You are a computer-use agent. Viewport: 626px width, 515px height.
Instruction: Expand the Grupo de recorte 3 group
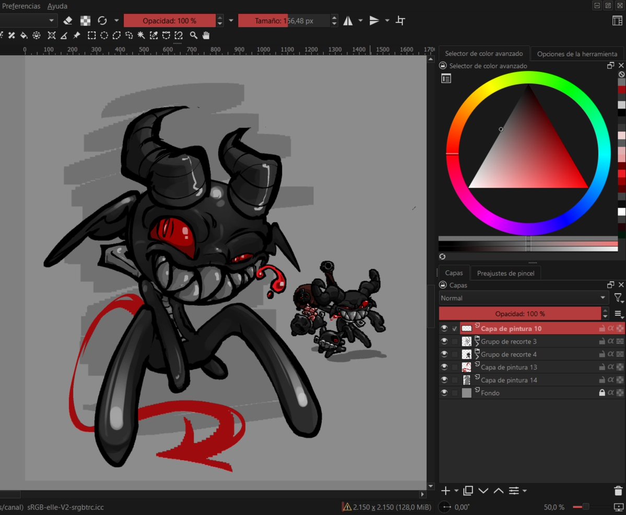click(x=477, y=343)
